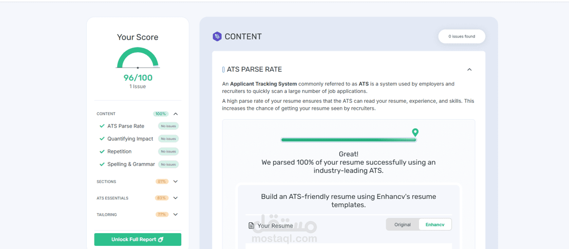The image size is (569, 249).
Task: Click the green checkmark beside ATS Parse Rate
Action: tap(102, 126)
